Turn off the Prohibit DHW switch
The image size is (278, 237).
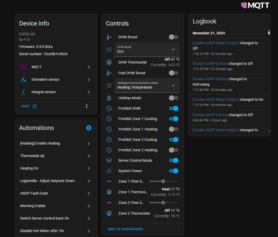click(174, 108)
